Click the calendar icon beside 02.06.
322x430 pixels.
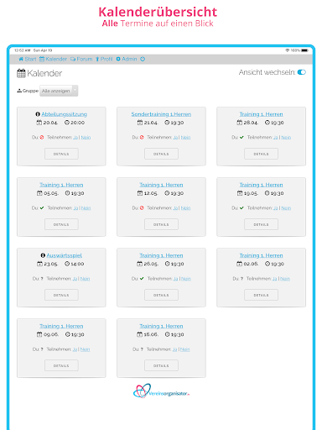coord(240,264)
